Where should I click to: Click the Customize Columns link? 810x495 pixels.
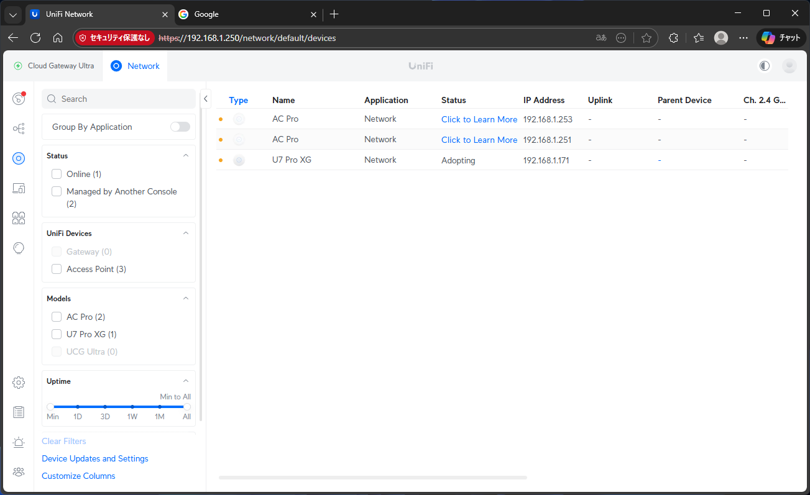click(x=78, y=476)
